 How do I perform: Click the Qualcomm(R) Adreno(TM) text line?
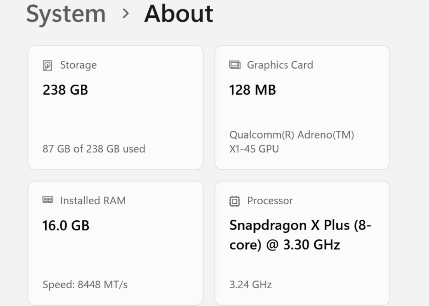point(292,135)
